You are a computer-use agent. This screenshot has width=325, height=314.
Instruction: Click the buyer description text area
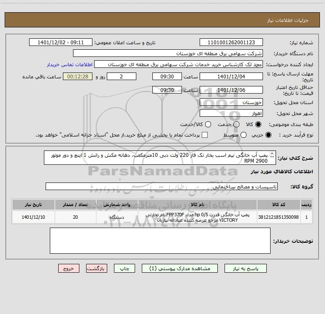point(160,241)
